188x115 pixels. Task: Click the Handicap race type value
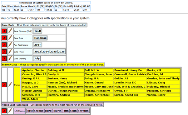pos(40,38)
